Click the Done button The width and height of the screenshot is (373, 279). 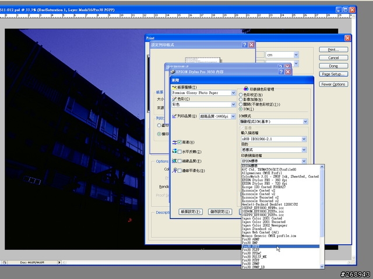click(333, 66)
